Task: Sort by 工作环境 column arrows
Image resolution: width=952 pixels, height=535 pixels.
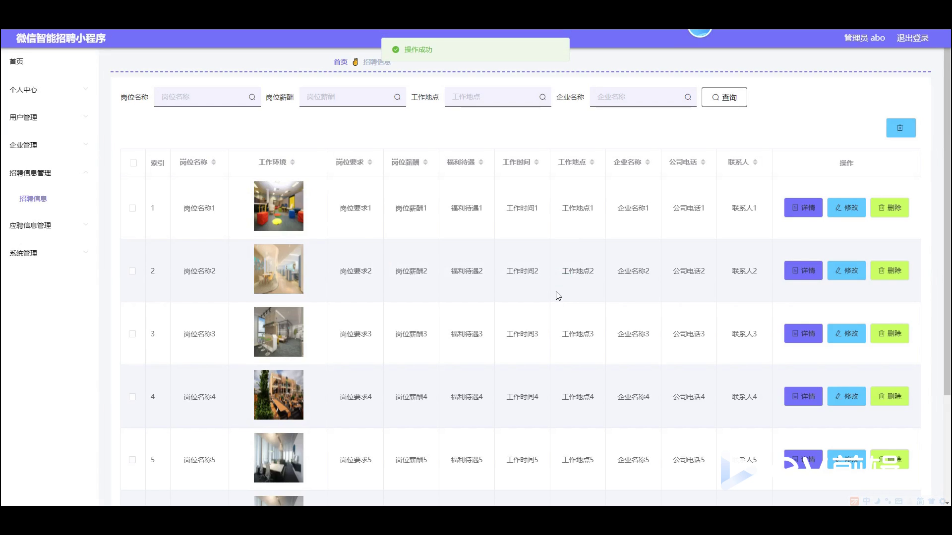Action: click(293, 162)
